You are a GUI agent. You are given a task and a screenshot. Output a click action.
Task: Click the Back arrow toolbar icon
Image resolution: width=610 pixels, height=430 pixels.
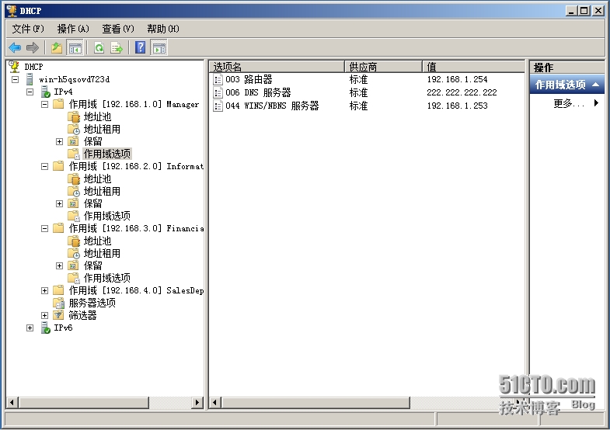[x=15, y=48]
